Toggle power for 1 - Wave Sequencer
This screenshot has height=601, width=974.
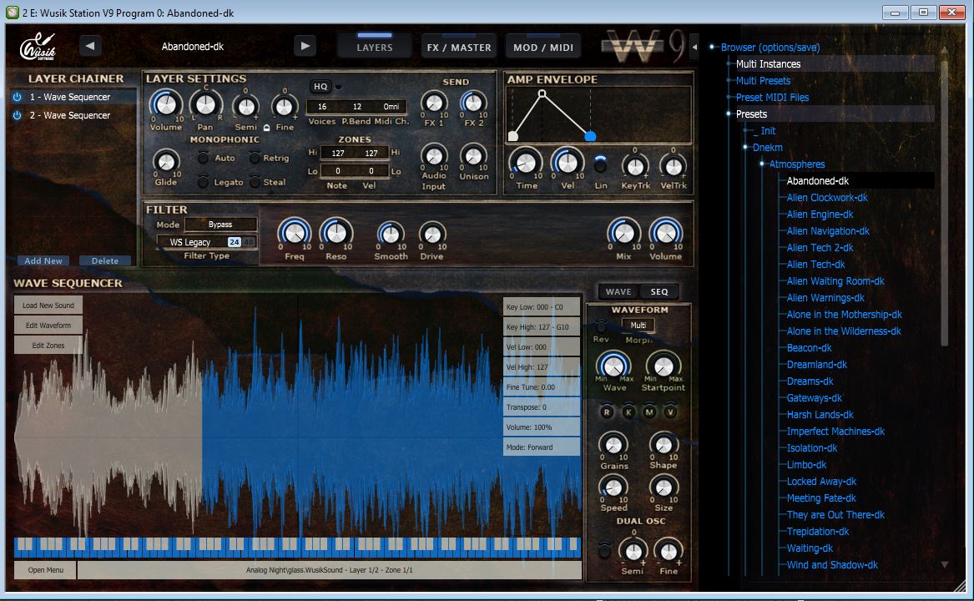pos(18,97)
